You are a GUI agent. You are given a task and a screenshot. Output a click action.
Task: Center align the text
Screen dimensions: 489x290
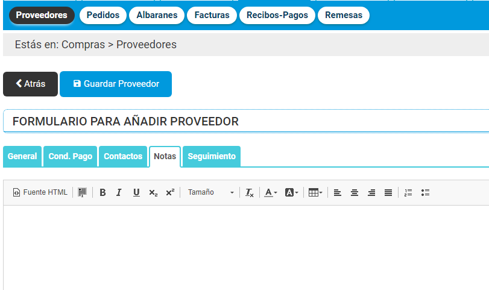pyautogui.click(x=355, y=192)
